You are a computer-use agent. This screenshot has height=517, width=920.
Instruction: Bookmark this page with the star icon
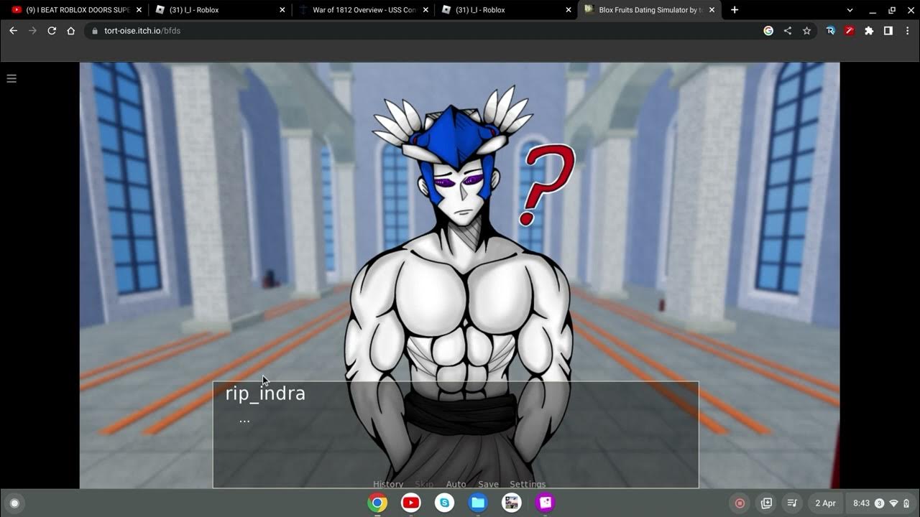(x=806, y=31)
